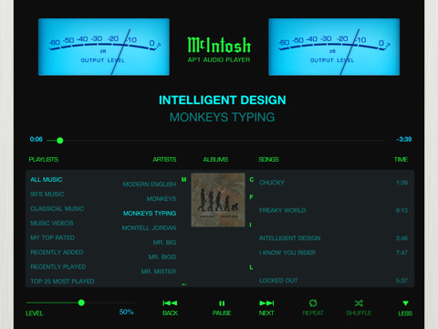
Task: Select the Monkeys Typing album artwork
Action: tap(218, 200)
